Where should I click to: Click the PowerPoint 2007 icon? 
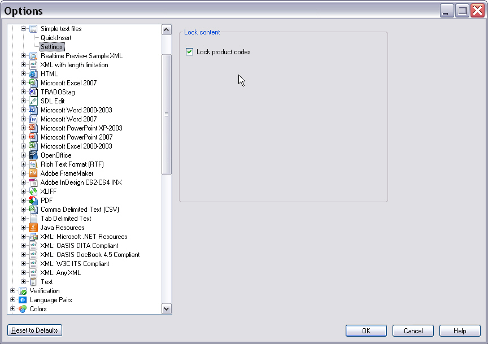[x=33, y=137]
